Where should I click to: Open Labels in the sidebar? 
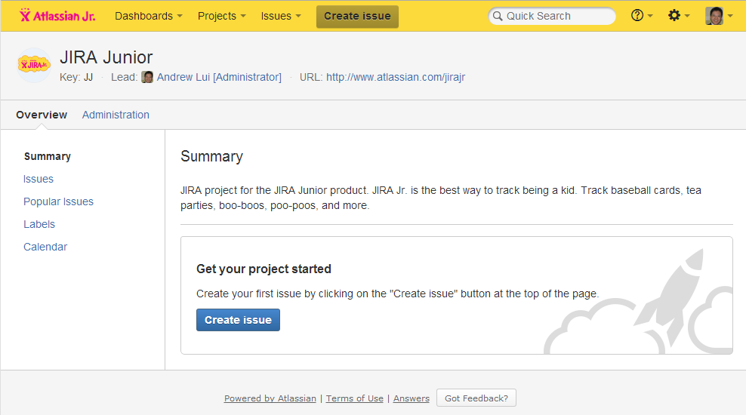[x=39, y=224]
